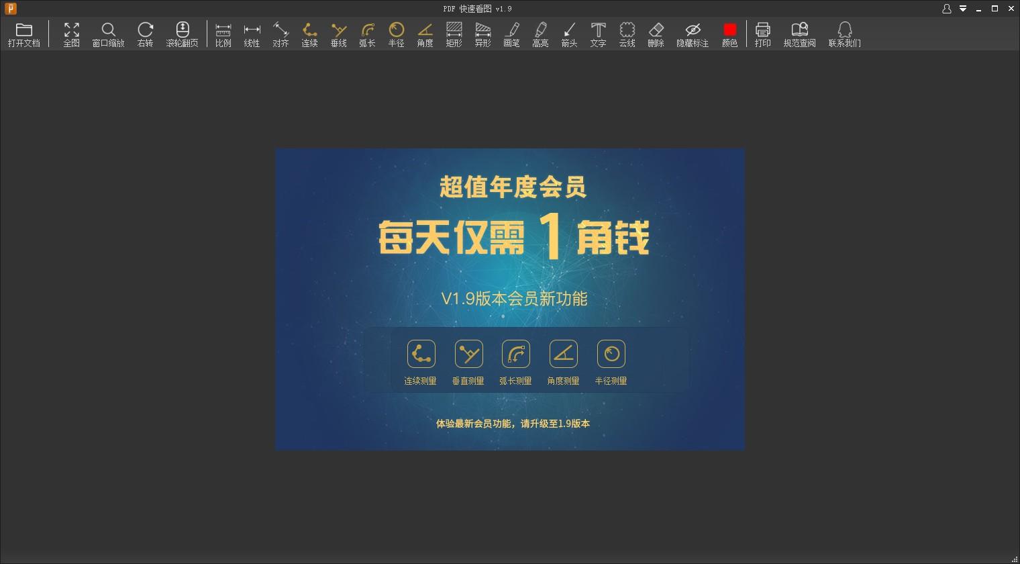Click the 连续测量 feature icon in banner
The height and width of the screenshot is (564, 1020).
point(421,354)
